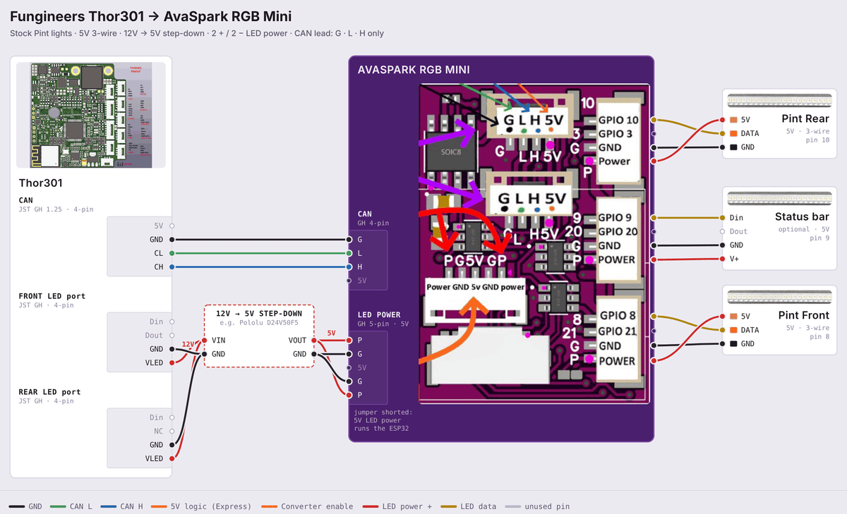847x514 pixels.
Task: Click the Pint Rear card title
Action: (x=805, y=118)
